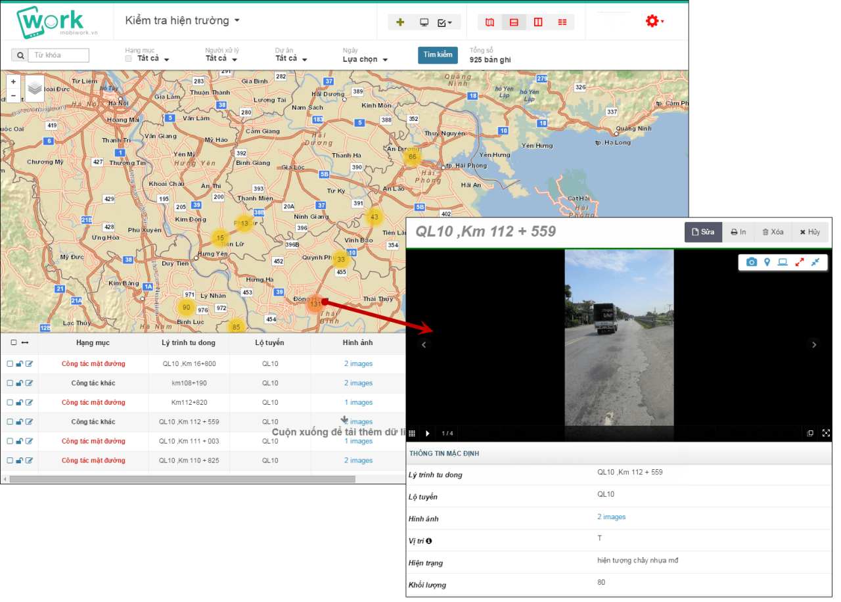Click edit icon for Km112+820 row
This screenshot has height=602, width=841.
click(29, 402)
